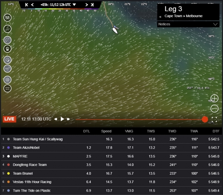Image resolution: width=223 pixels, height=195 pixels.
Task: Click the white dot beside MAPFRE
Action: pos(8,156)
